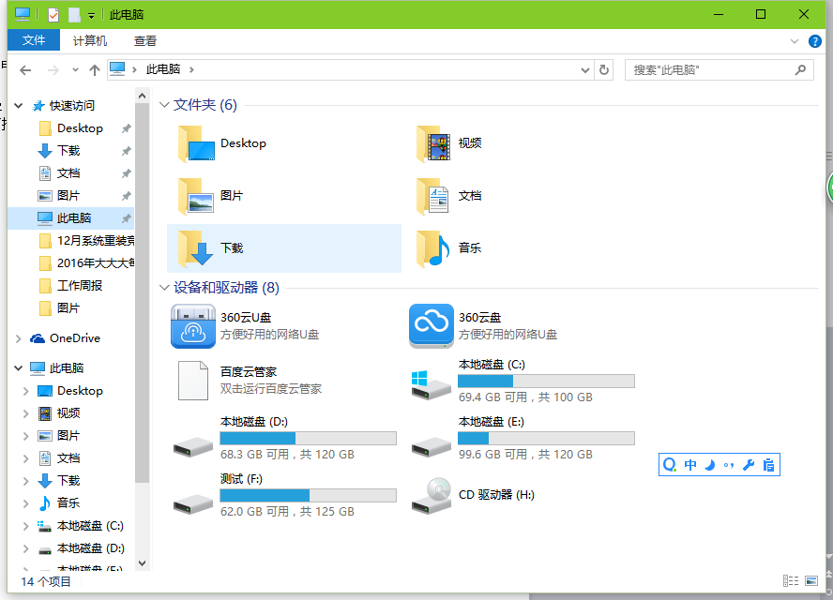
Task: Open the Desktop folder icon in main pane
Action: click(196, 143)
